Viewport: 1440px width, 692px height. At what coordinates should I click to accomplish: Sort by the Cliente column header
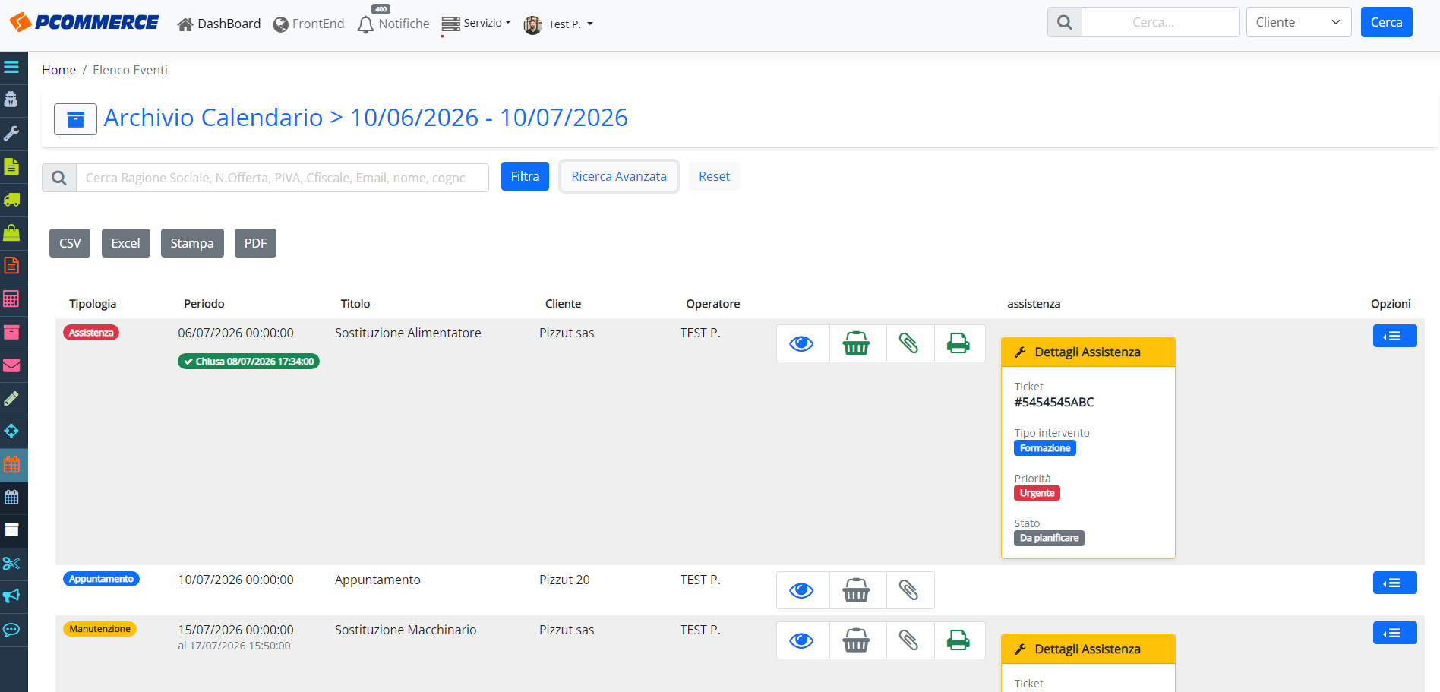tap(563, 304)
